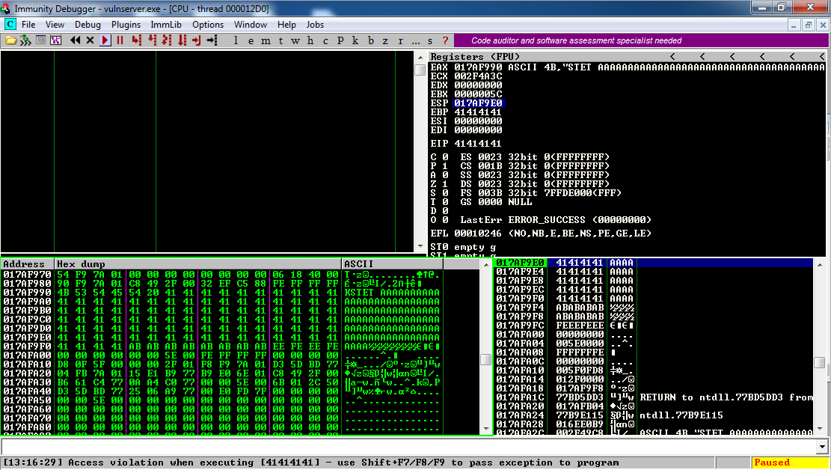Click the graph-diagram toolbar icon
This screenshot has height=470, width=831.
[x=55, y=40]
